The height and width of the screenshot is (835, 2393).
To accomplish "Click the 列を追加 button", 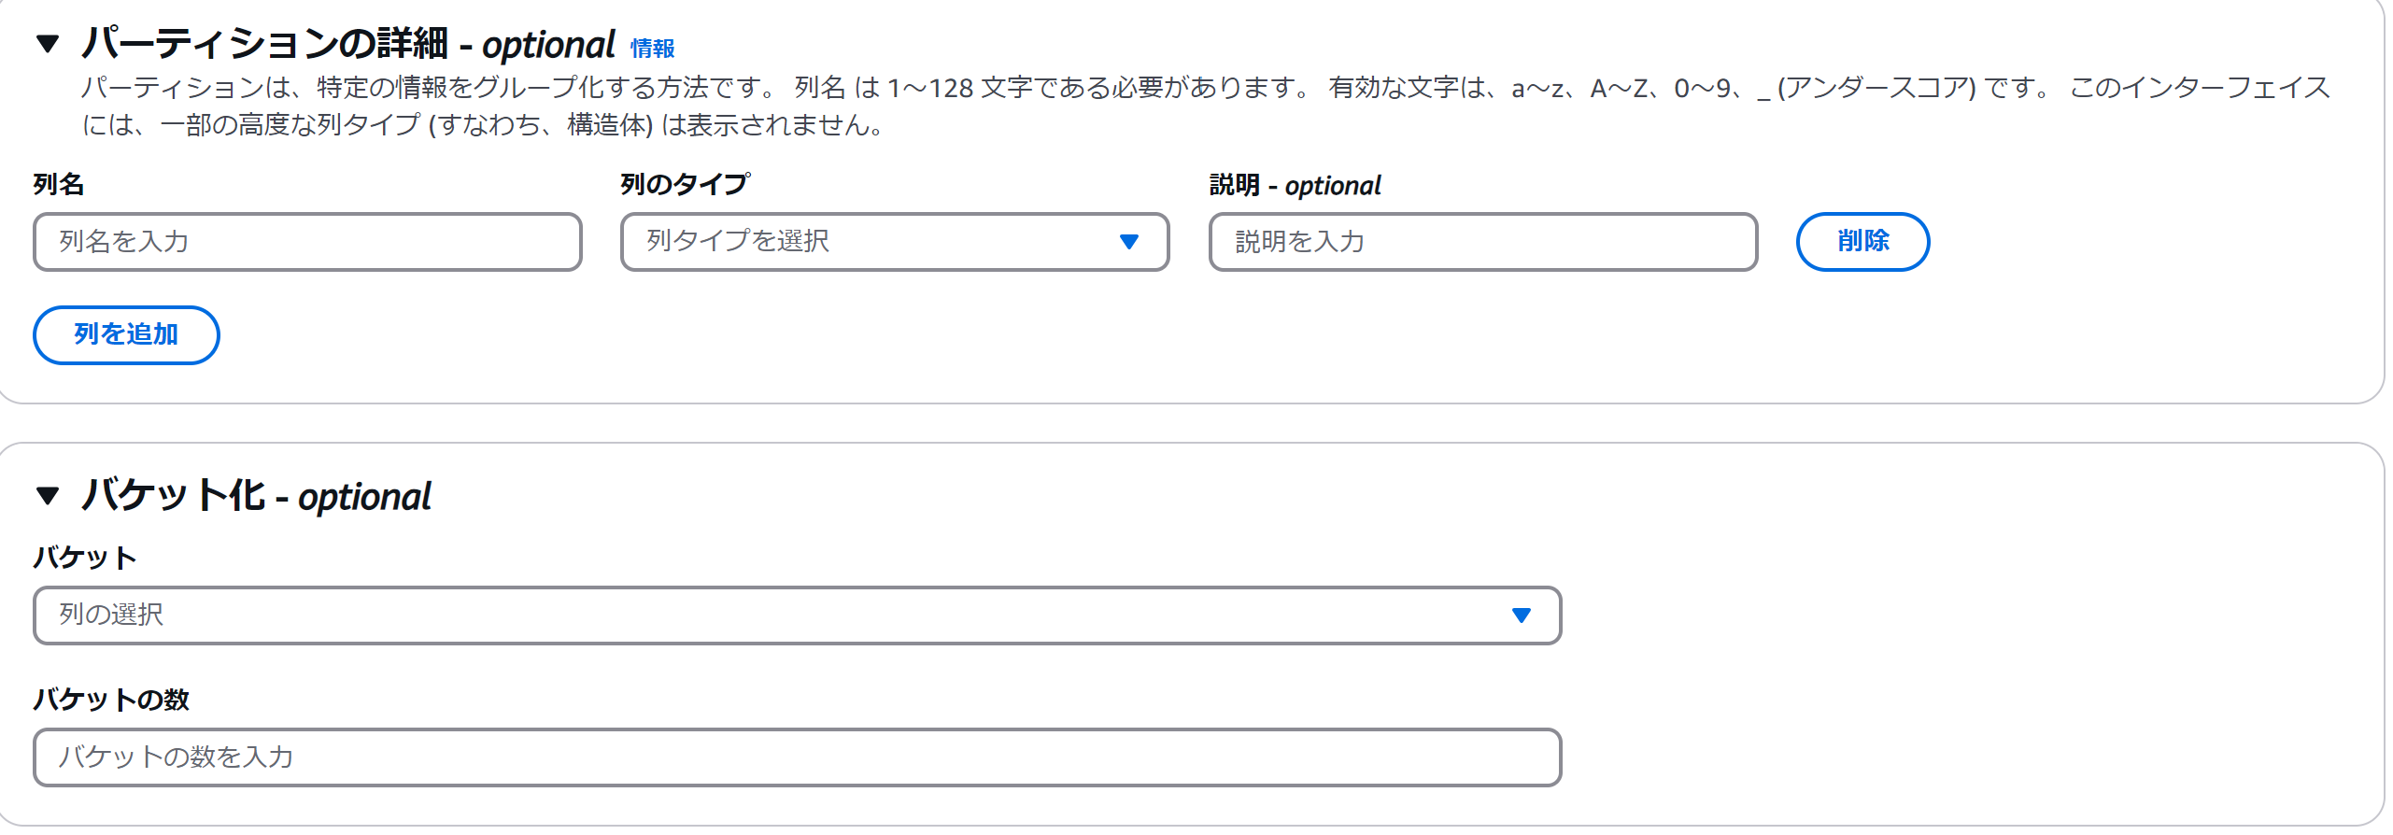I will click(x=126, y=334).
